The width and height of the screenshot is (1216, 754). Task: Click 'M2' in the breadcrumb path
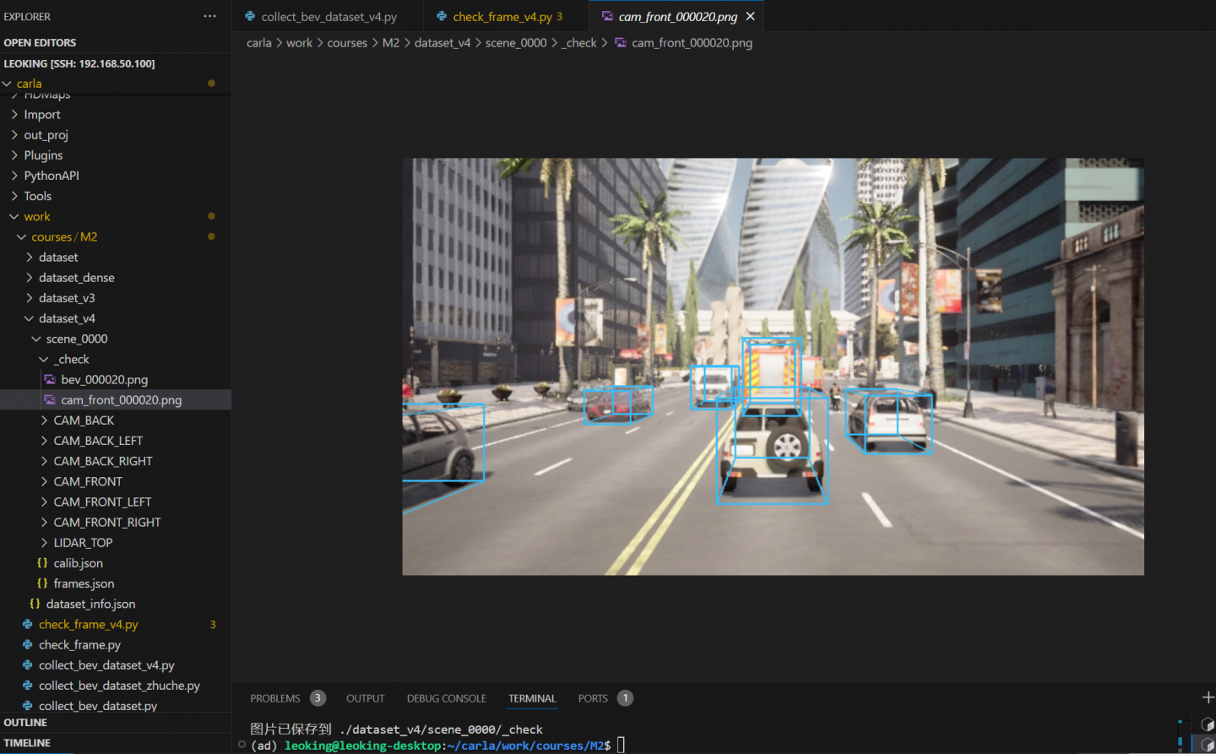click(x=391, y=42)
